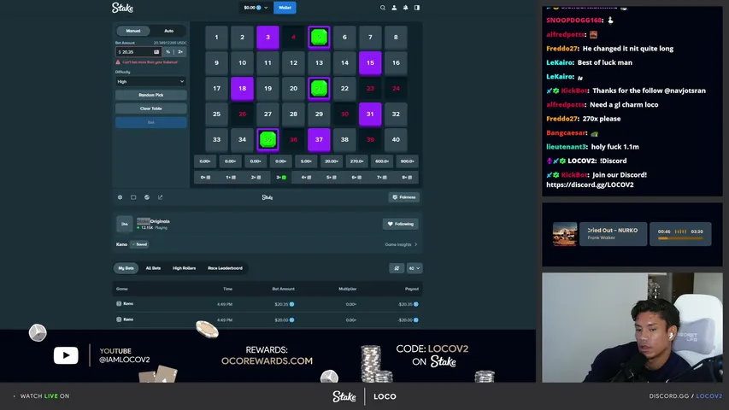
Task: Click the $20.35 bet amount cell
Action: coord(284,304)
